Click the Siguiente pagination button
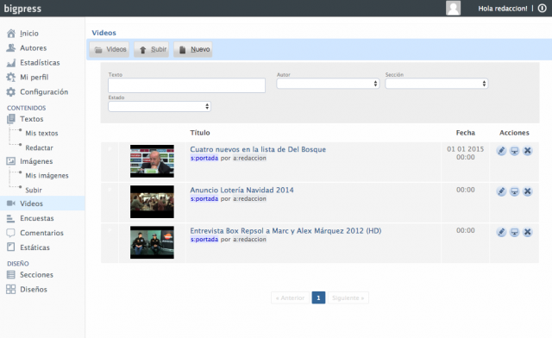 pos(348,297)
